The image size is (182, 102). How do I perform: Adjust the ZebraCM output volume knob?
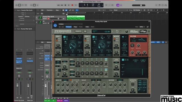coord(127,31)
